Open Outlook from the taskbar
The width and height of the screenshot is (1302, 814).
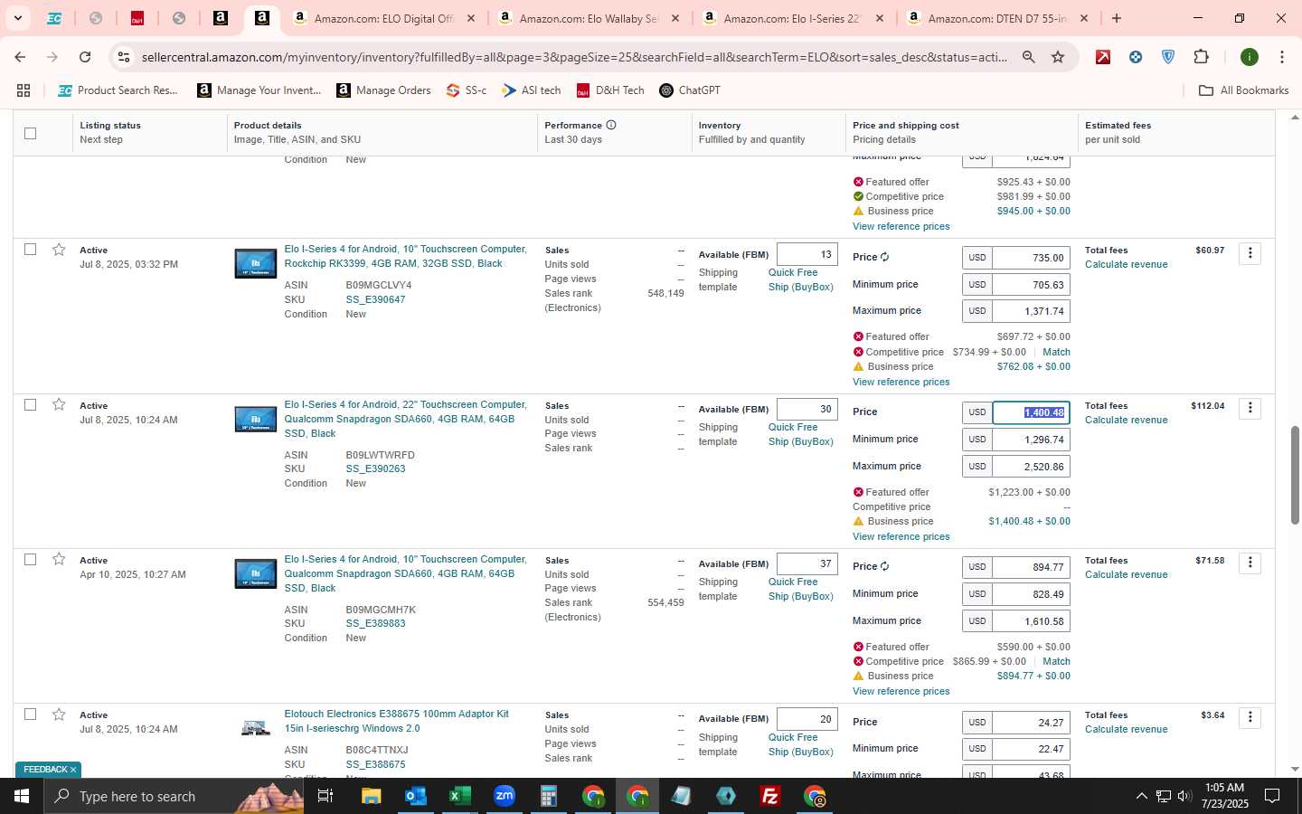(415, 796)
